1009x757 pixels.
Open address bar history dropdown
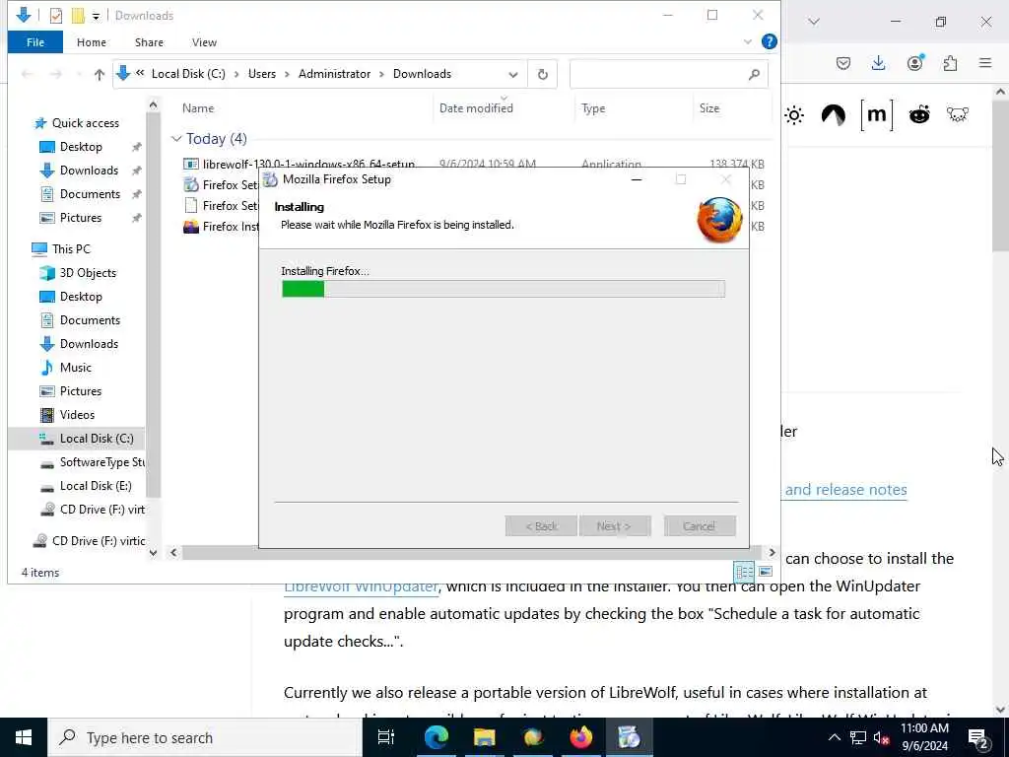pos(512,75)
